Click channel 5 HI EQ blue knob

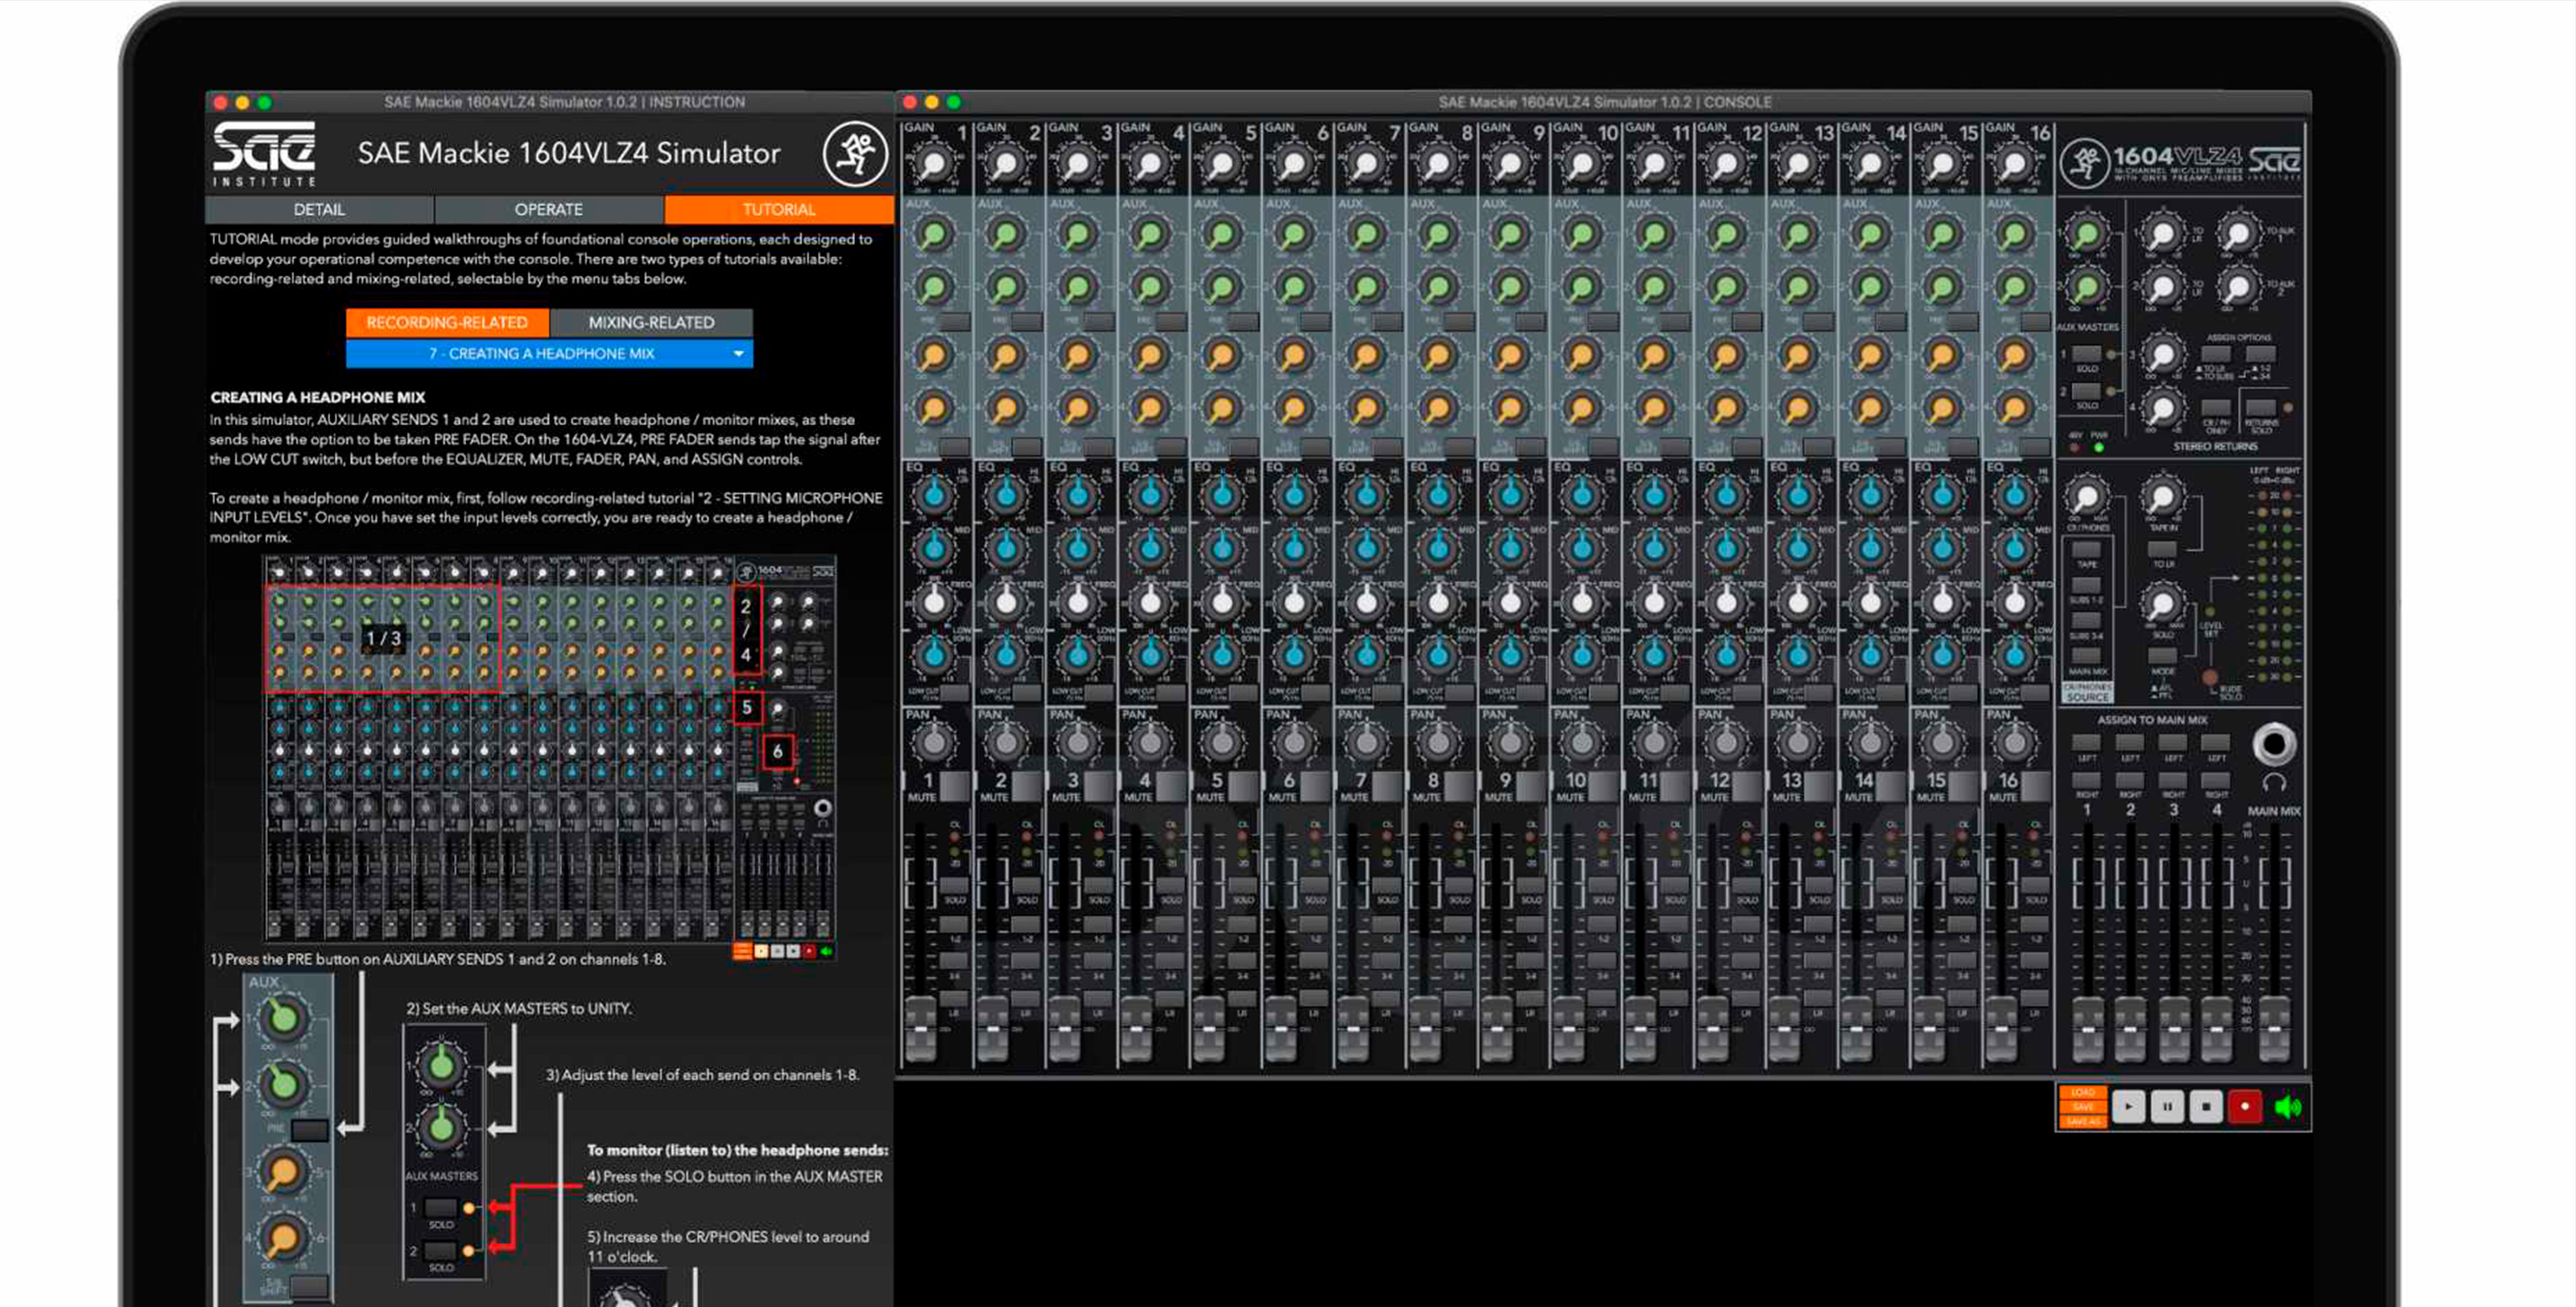(x=1222, y=494)
